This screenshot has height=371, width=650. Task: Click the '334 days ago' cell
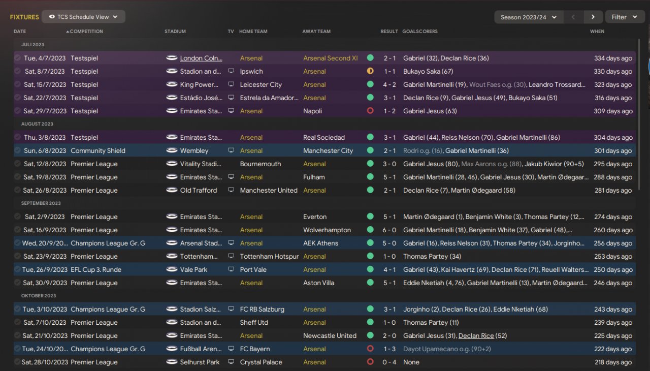click(x=613, y=58)
